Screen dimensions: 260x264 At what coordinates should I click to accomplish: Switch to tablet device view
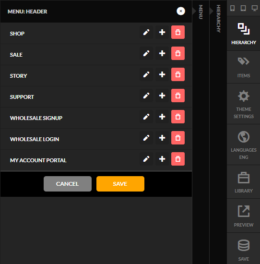pyautogui.click(x=243, y=8)
